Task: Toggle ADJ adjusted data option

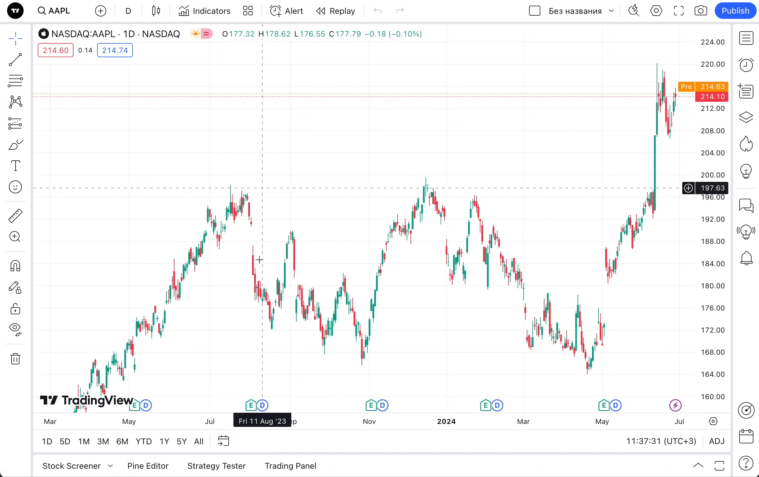Action: [717, 441]
